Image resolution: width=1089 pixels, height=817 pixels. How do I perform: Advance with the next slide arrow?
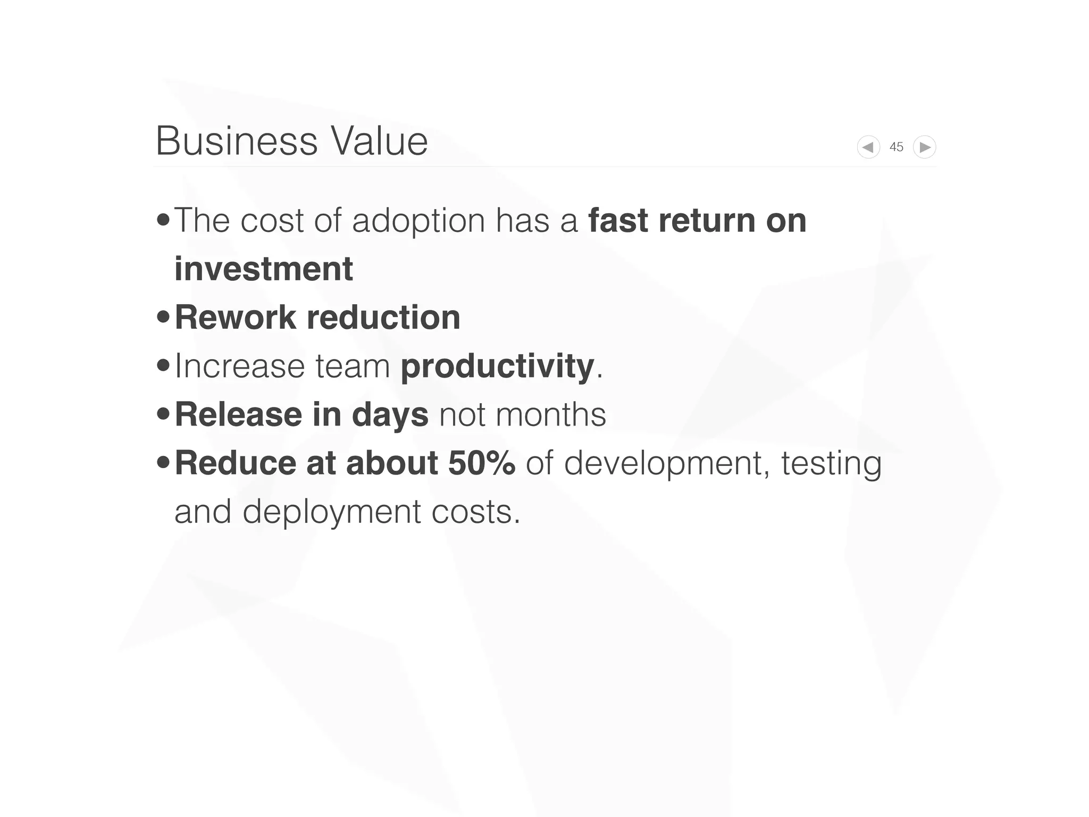pyautogui.click(x=925, y=147)
